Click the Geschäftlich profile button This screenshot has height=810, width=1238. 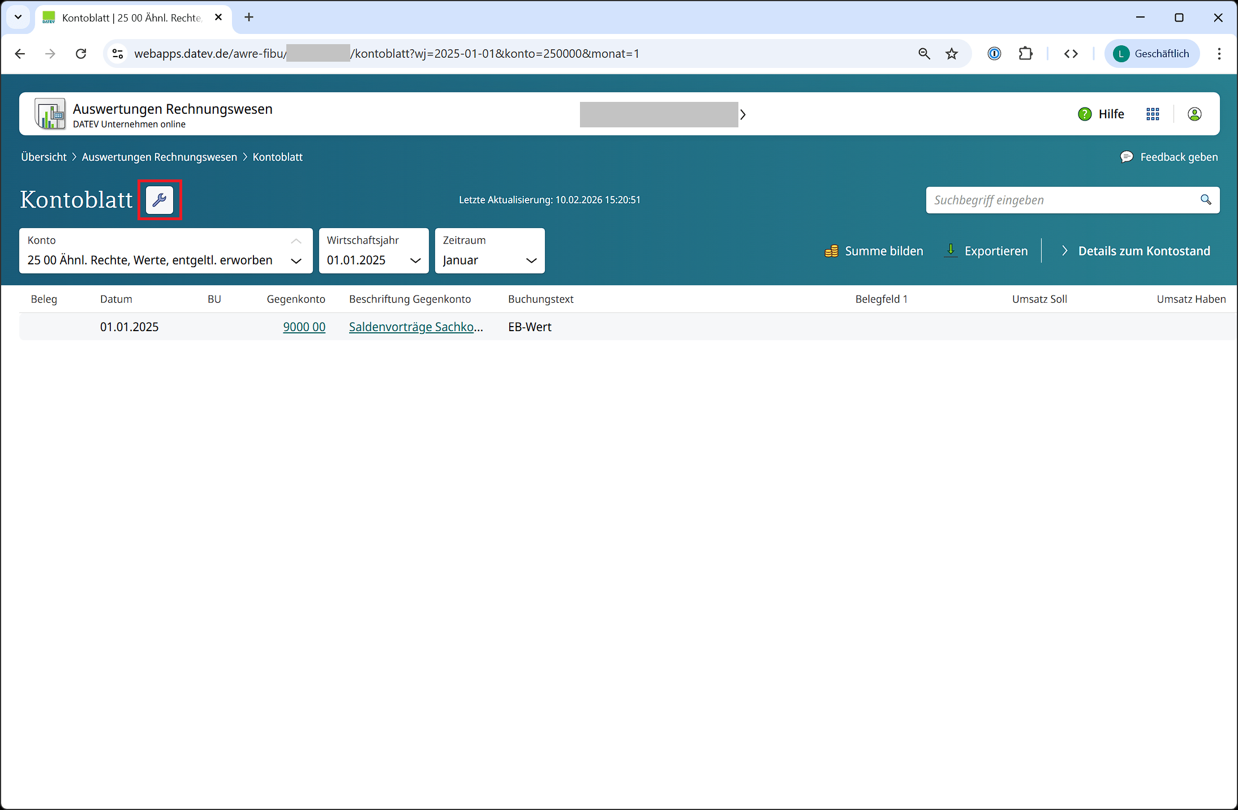pos(1151,54)
